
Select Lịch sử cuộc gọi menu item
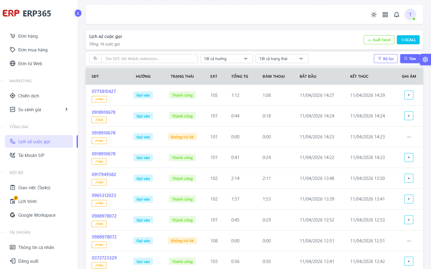pyautogui.click(x=39, y=142)
